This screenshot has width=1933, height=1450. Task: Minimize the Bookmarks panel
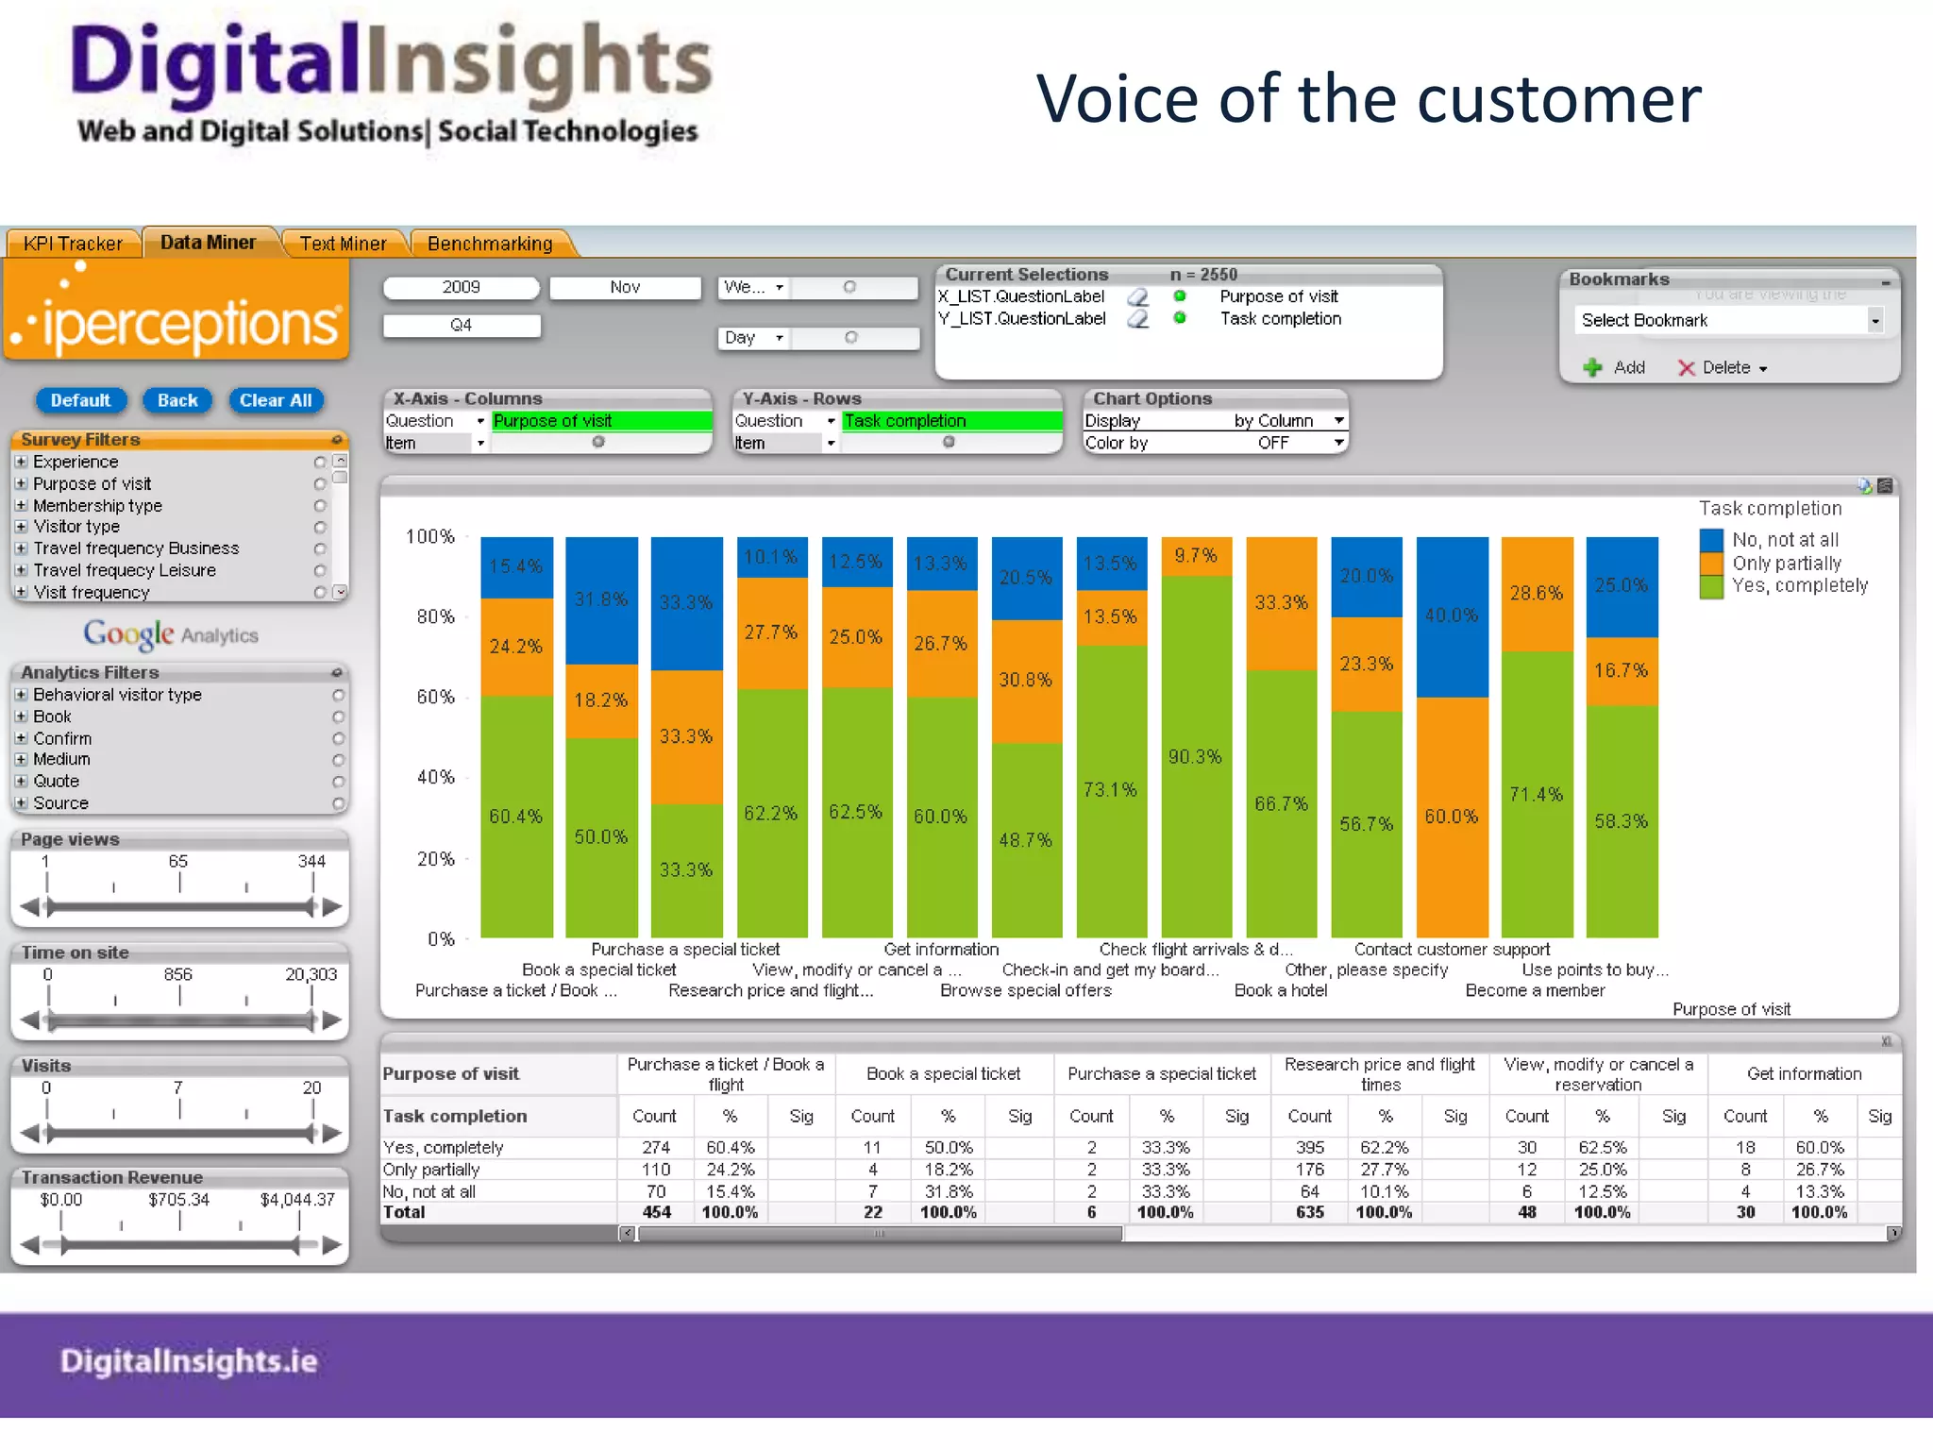[x=1885, y=281]
